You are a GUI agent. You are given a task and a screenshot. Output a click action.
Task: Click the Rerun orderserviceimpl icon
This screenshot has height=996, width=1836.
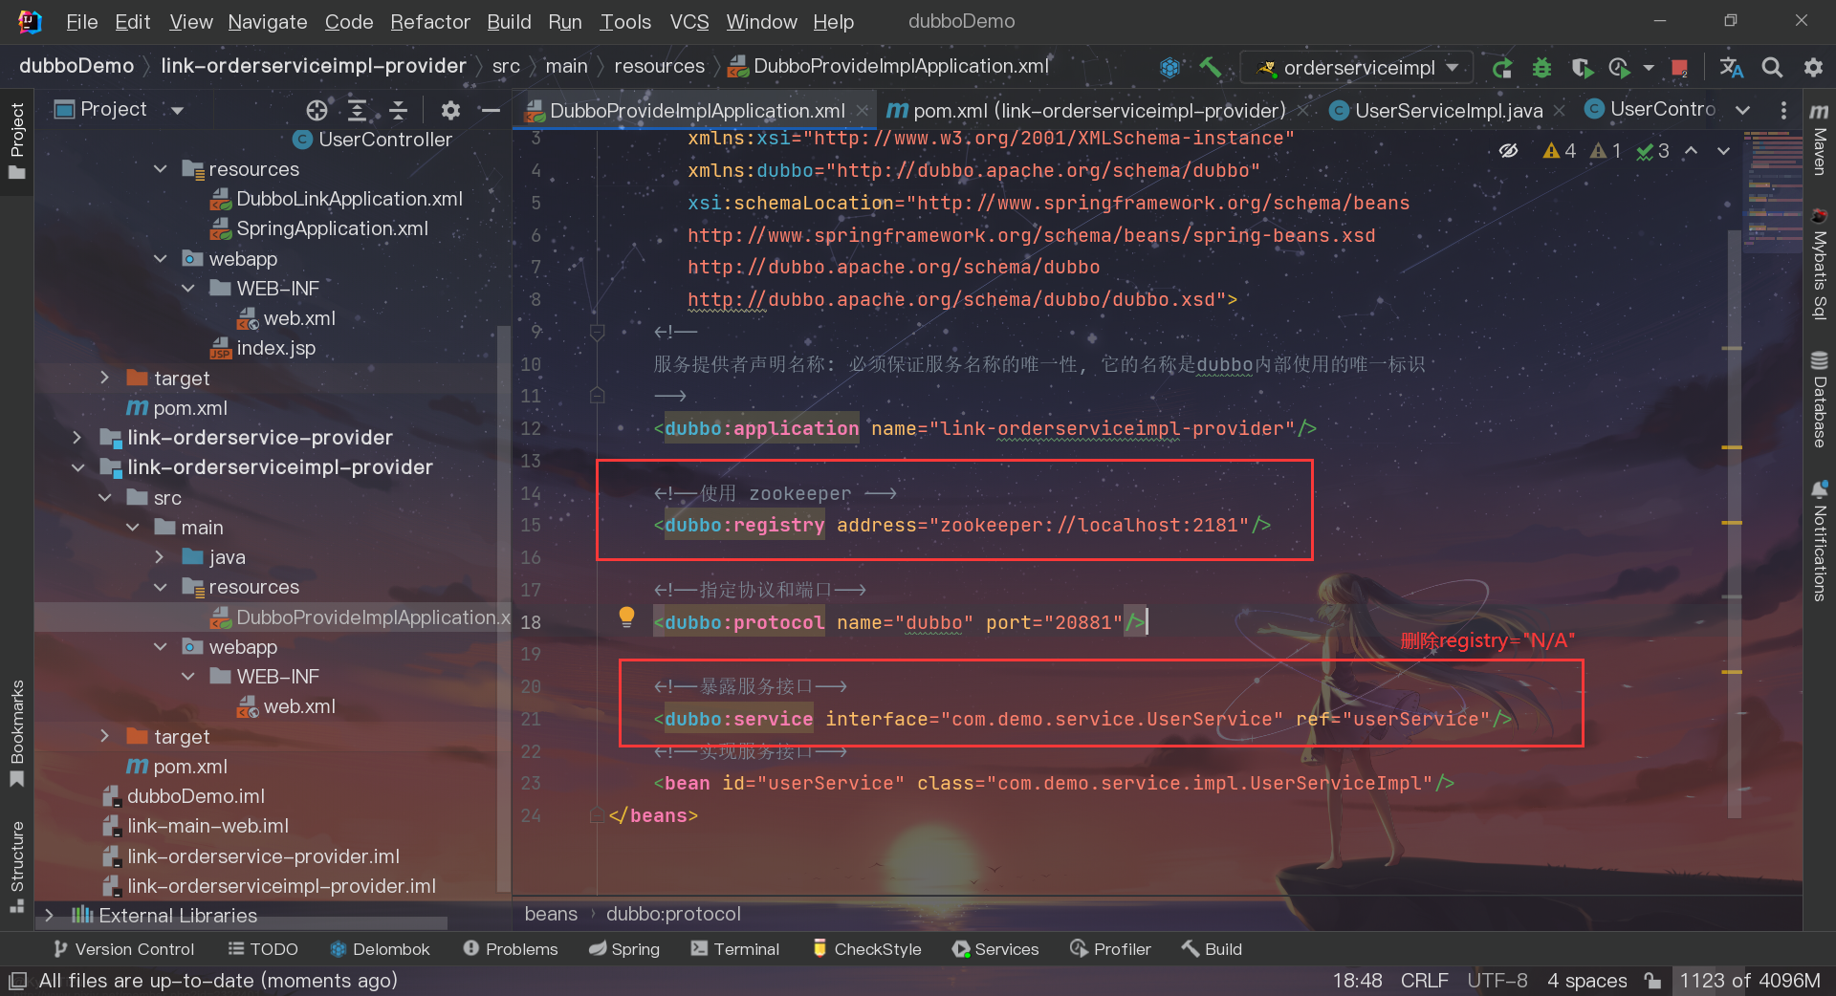pyautogui.click(x=1502, y=68)
